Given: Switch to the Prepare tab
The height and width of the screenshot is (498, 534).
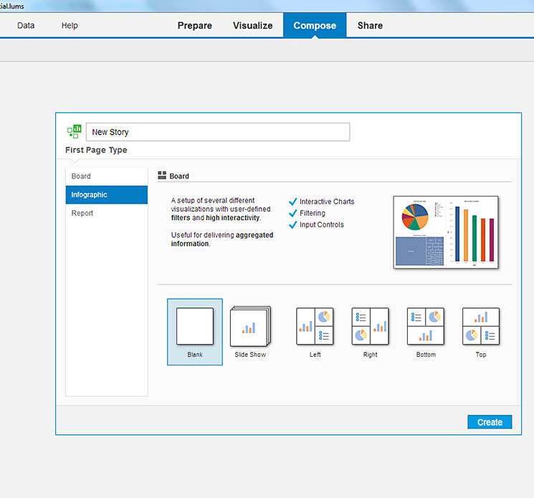Looking at the screenshot, I should pos(195,26).
